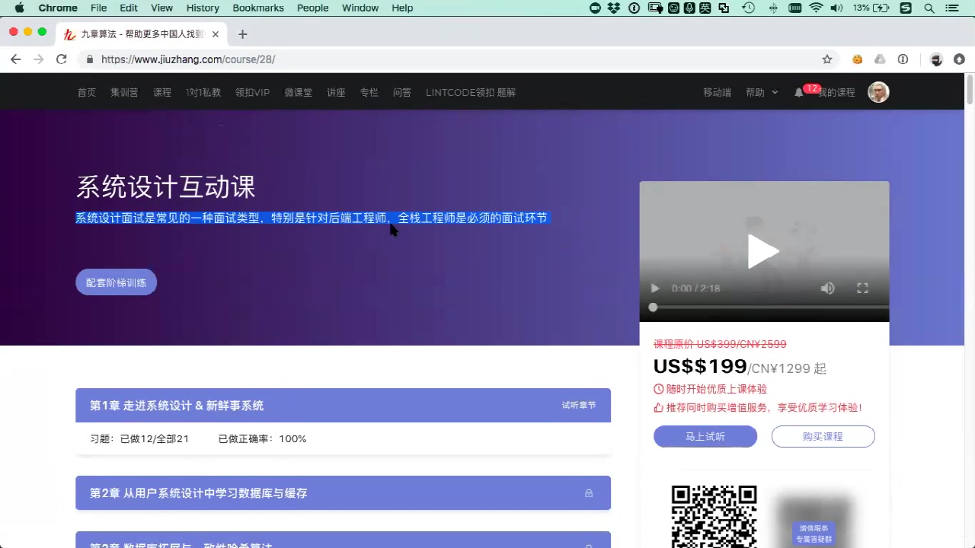Click the browser back arrow
Screen dimensions: 975x548
(x=15, y=59)
